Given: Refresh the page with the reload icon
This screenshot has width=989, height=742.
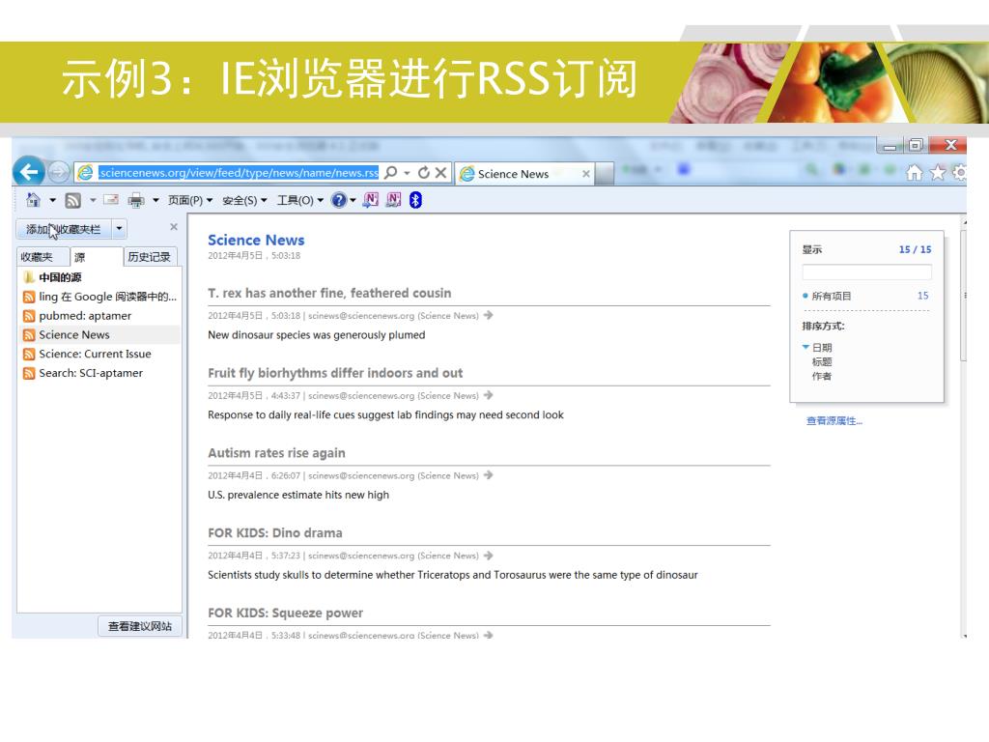Looking at the screenshot, I should click(424, 172).
